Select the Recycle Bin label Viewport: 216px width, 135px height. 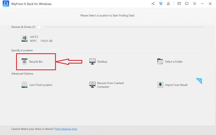pyautogui.click(x=36, y=61)
